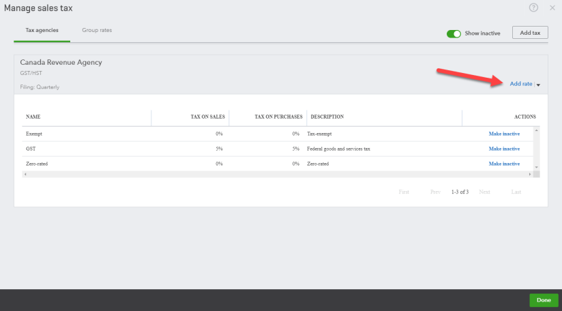Screen dimensions: 562x311
Task: Click the Add rate link
Action: [x=520, y=84]
